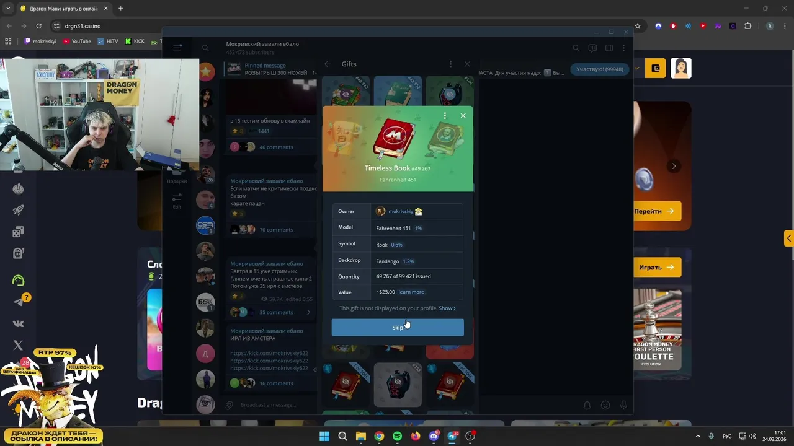Screen dimensions: 794x446
Task: Toggle Telegram right info side panel
Action: 609,48
